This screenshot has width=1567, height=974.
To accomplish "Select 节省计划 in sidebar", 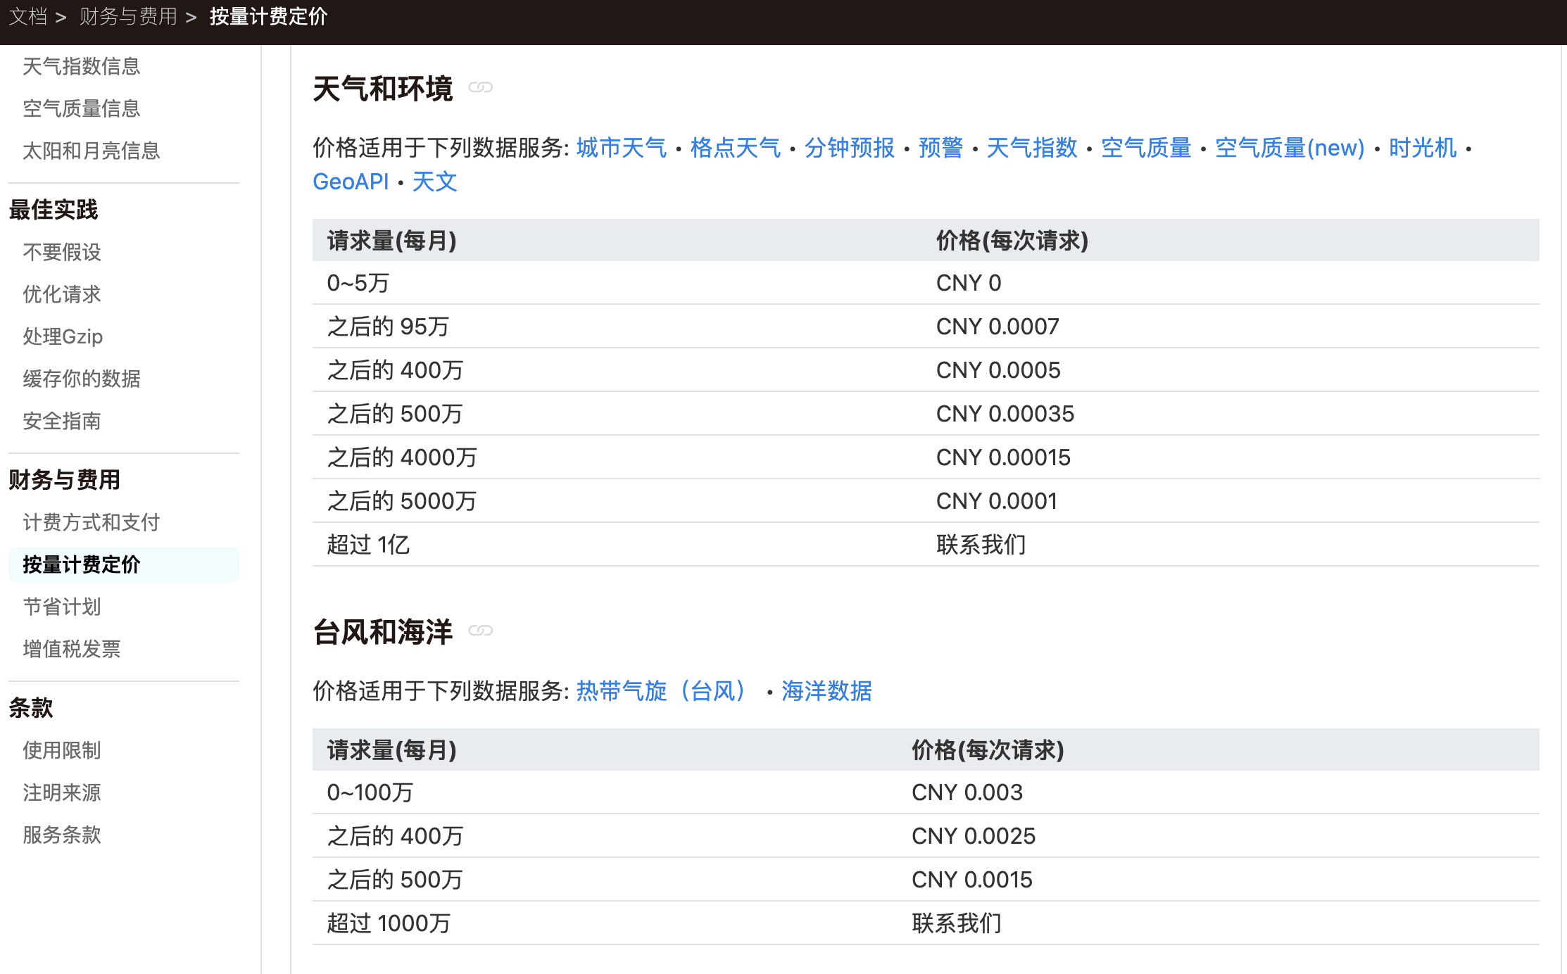I will point(62,607).
